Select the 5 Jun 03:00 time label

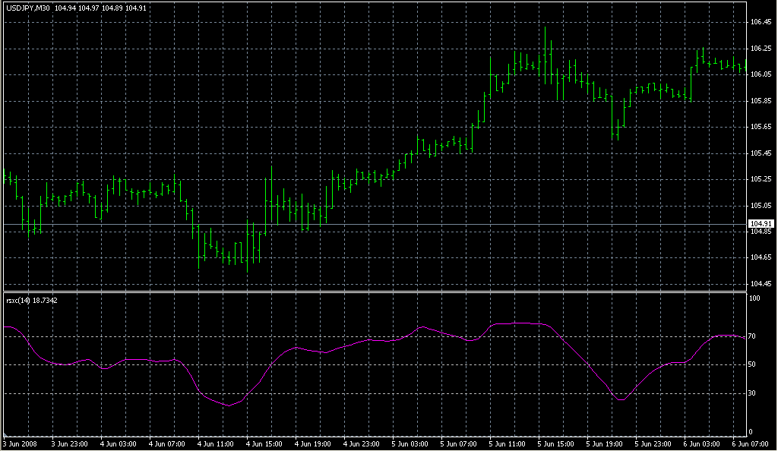pyautogui.click(x=410, y=443)
